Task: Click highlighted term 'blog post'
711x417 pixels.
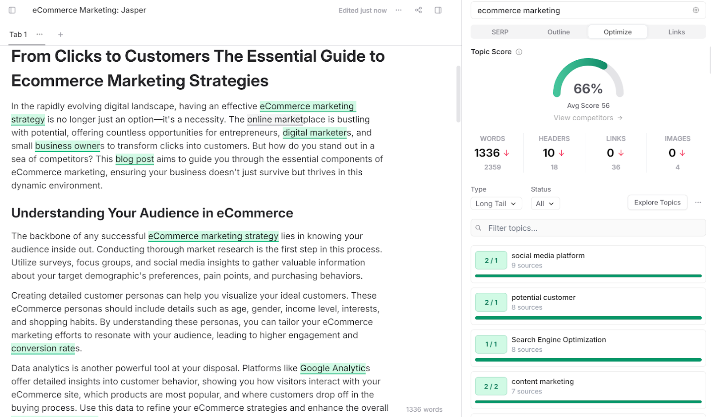Action: coord(135,159)
